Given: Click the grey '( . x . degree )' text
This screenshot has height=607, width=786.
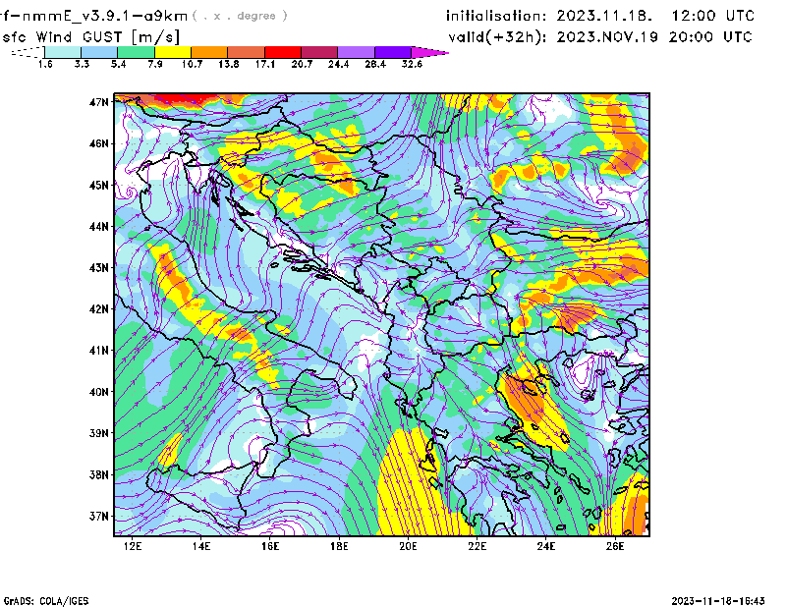Looking at the screenshot, I should coord(240,16).
